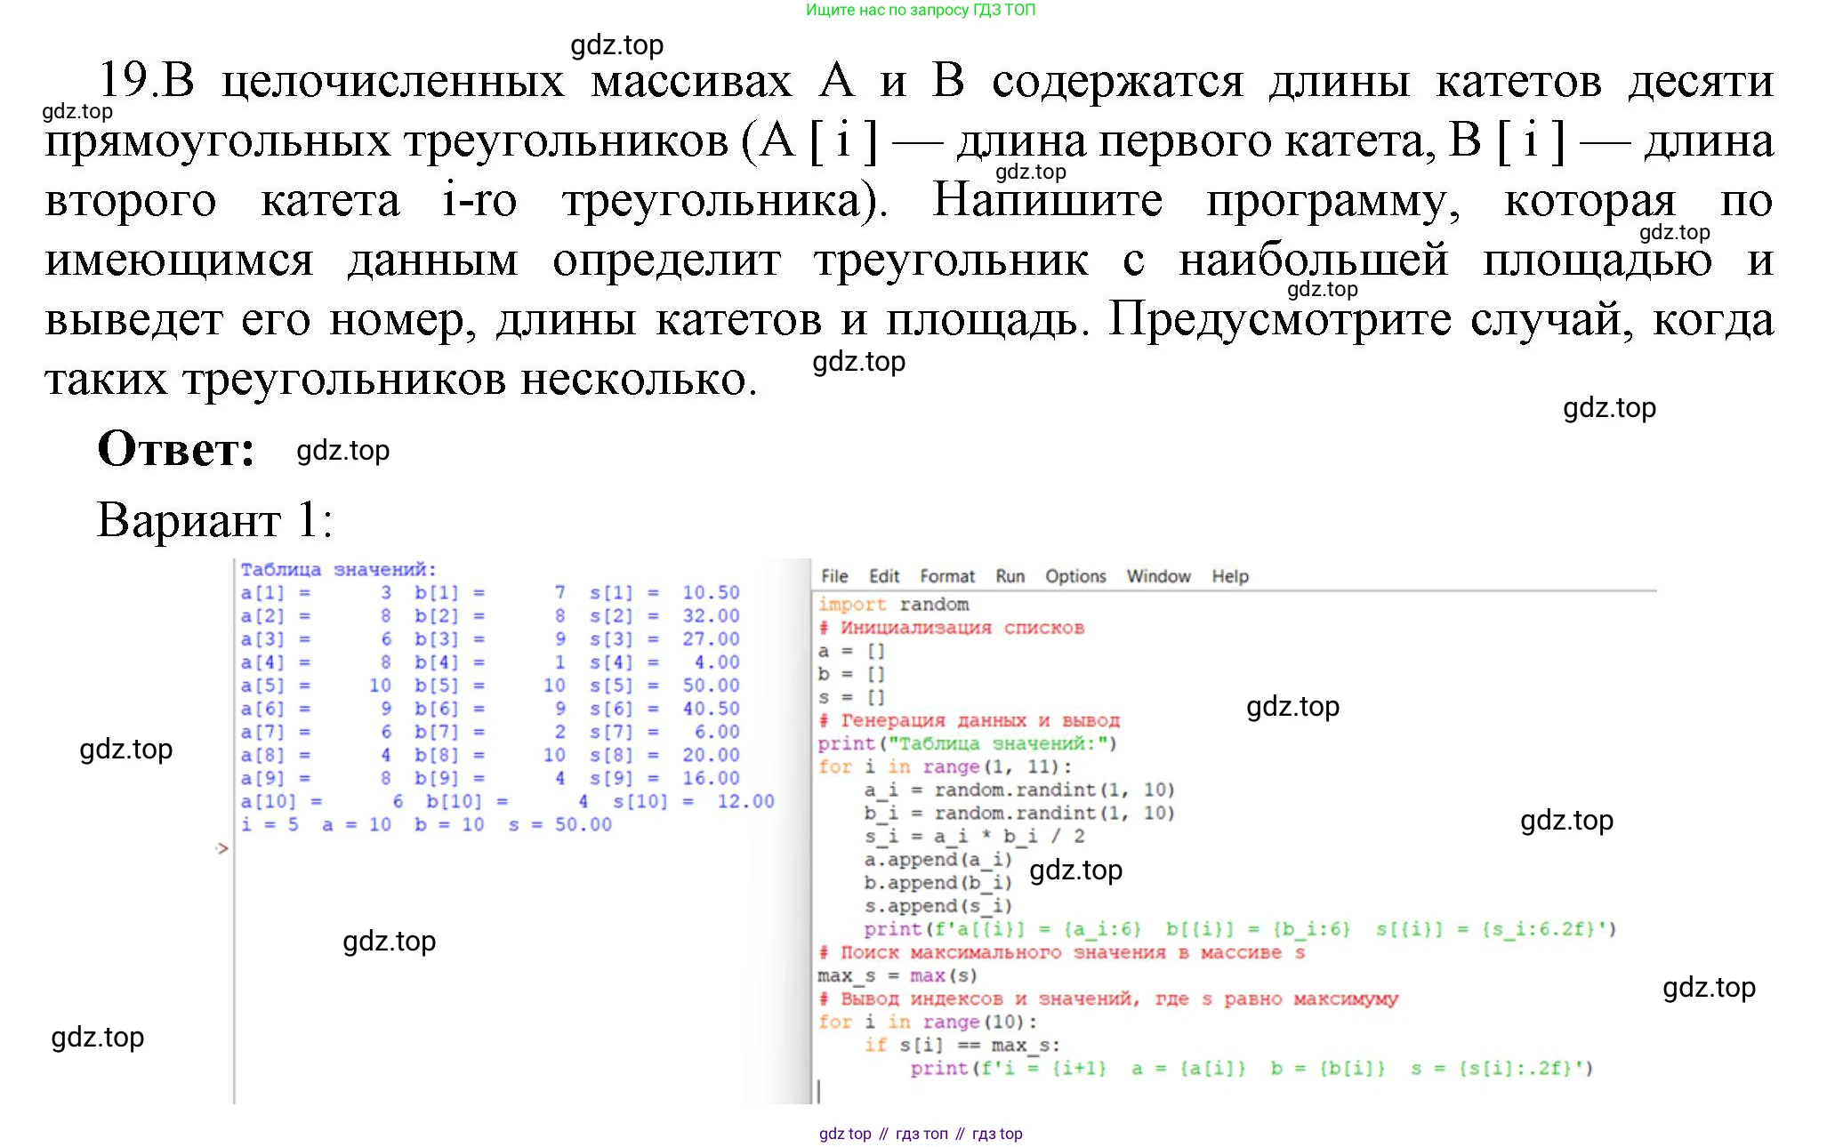Click shell output row a[2] = 8
Screen dimensions: 1843x1147
[x=489, y=615]
